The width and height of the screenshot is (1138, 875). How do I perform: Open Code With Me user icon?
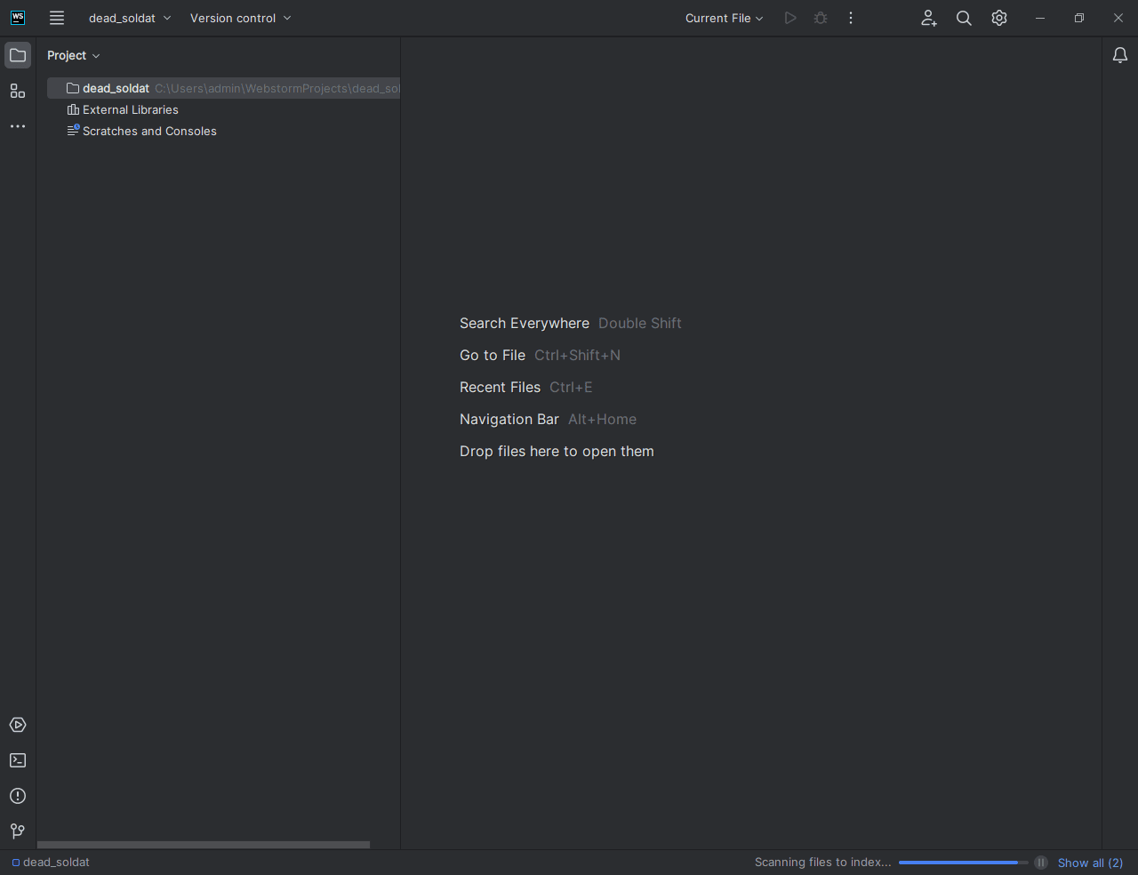[x=928, y=18]
